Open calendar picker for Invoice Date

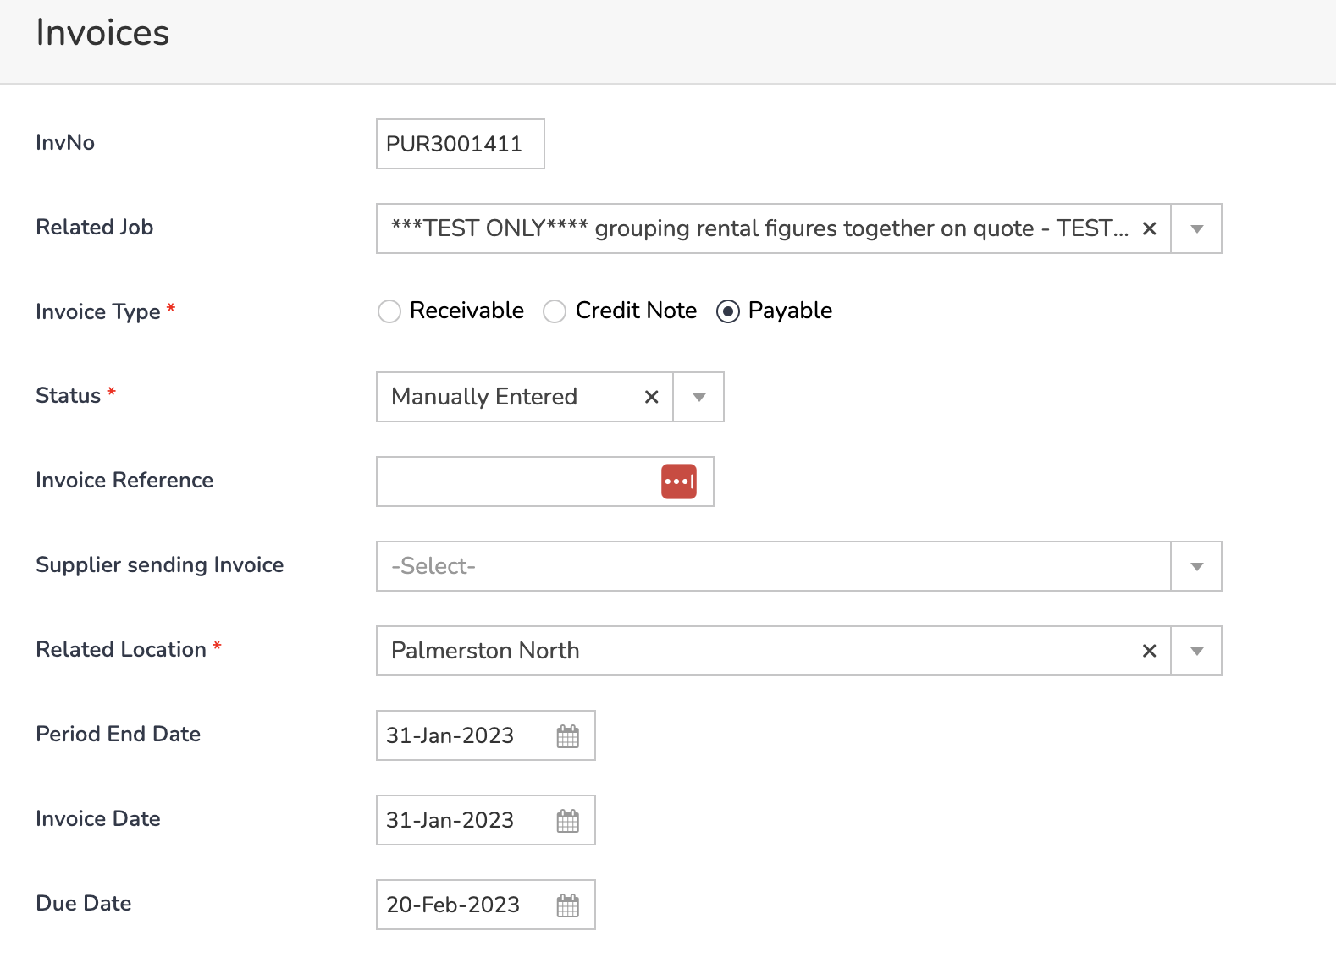pyautogui.click(x=568, y=821)
